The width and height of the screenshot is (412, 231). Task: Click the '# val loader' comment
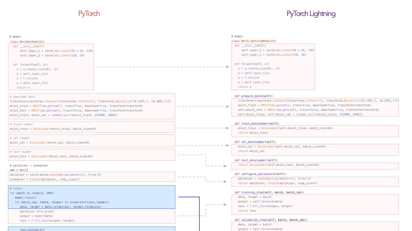pyautogui.click(x=20, y=138)
